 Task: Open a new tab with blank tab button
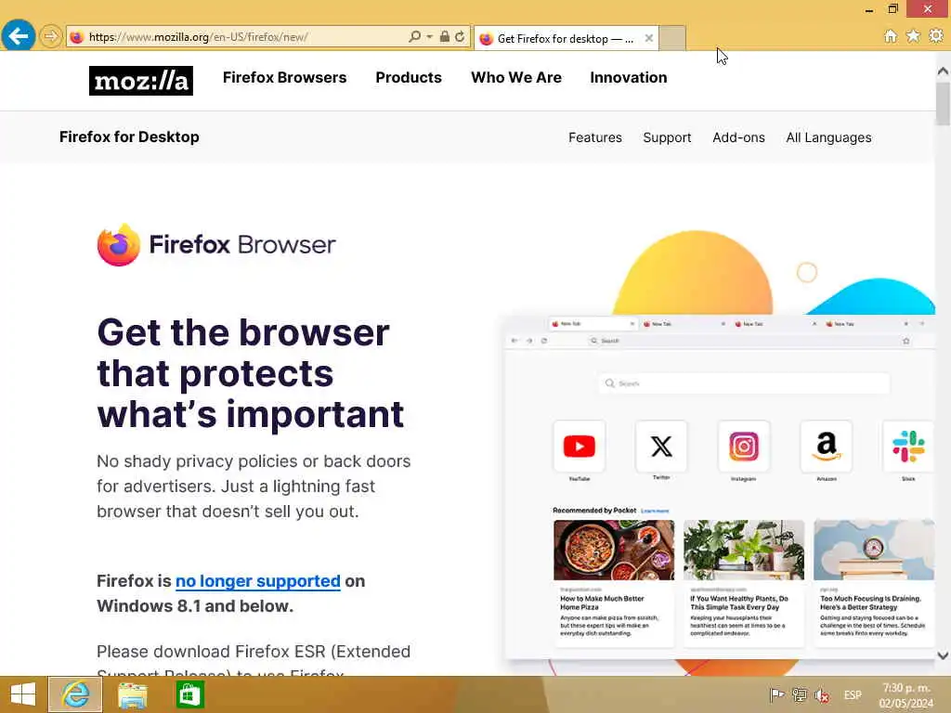[672, 38]
